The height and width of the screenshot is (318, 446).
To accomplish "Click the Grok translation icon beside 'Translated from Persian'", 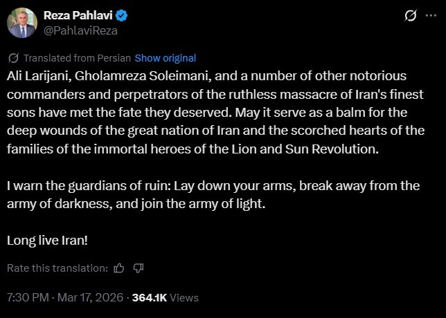I will (x=14, y=58).
